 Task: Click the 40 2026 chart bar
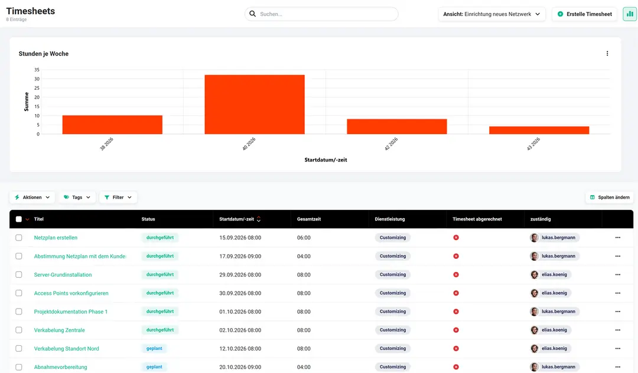[255, 104]
